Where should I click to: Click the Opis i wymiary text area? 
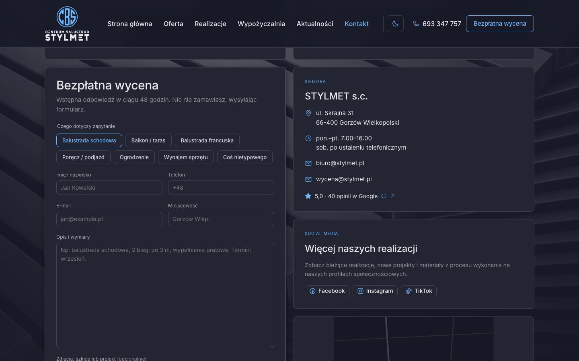coord(165,295)
